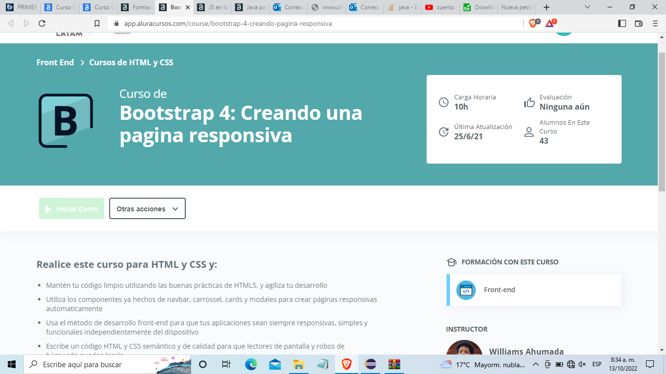Switch to the YouTube cuenta tab
Screen dimensions: 666x374
point(440,7)
